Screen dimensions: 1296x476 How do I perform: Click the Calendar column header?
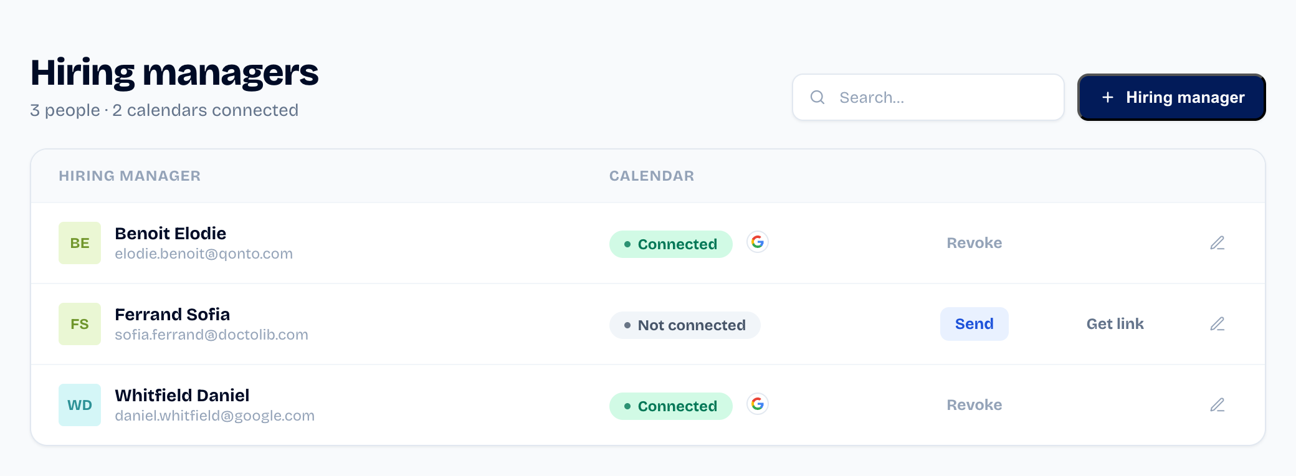pos(652,176)
